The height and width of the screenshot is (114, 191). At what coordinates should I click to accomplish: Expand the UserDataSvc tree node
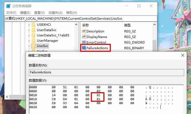click(29, 30)
